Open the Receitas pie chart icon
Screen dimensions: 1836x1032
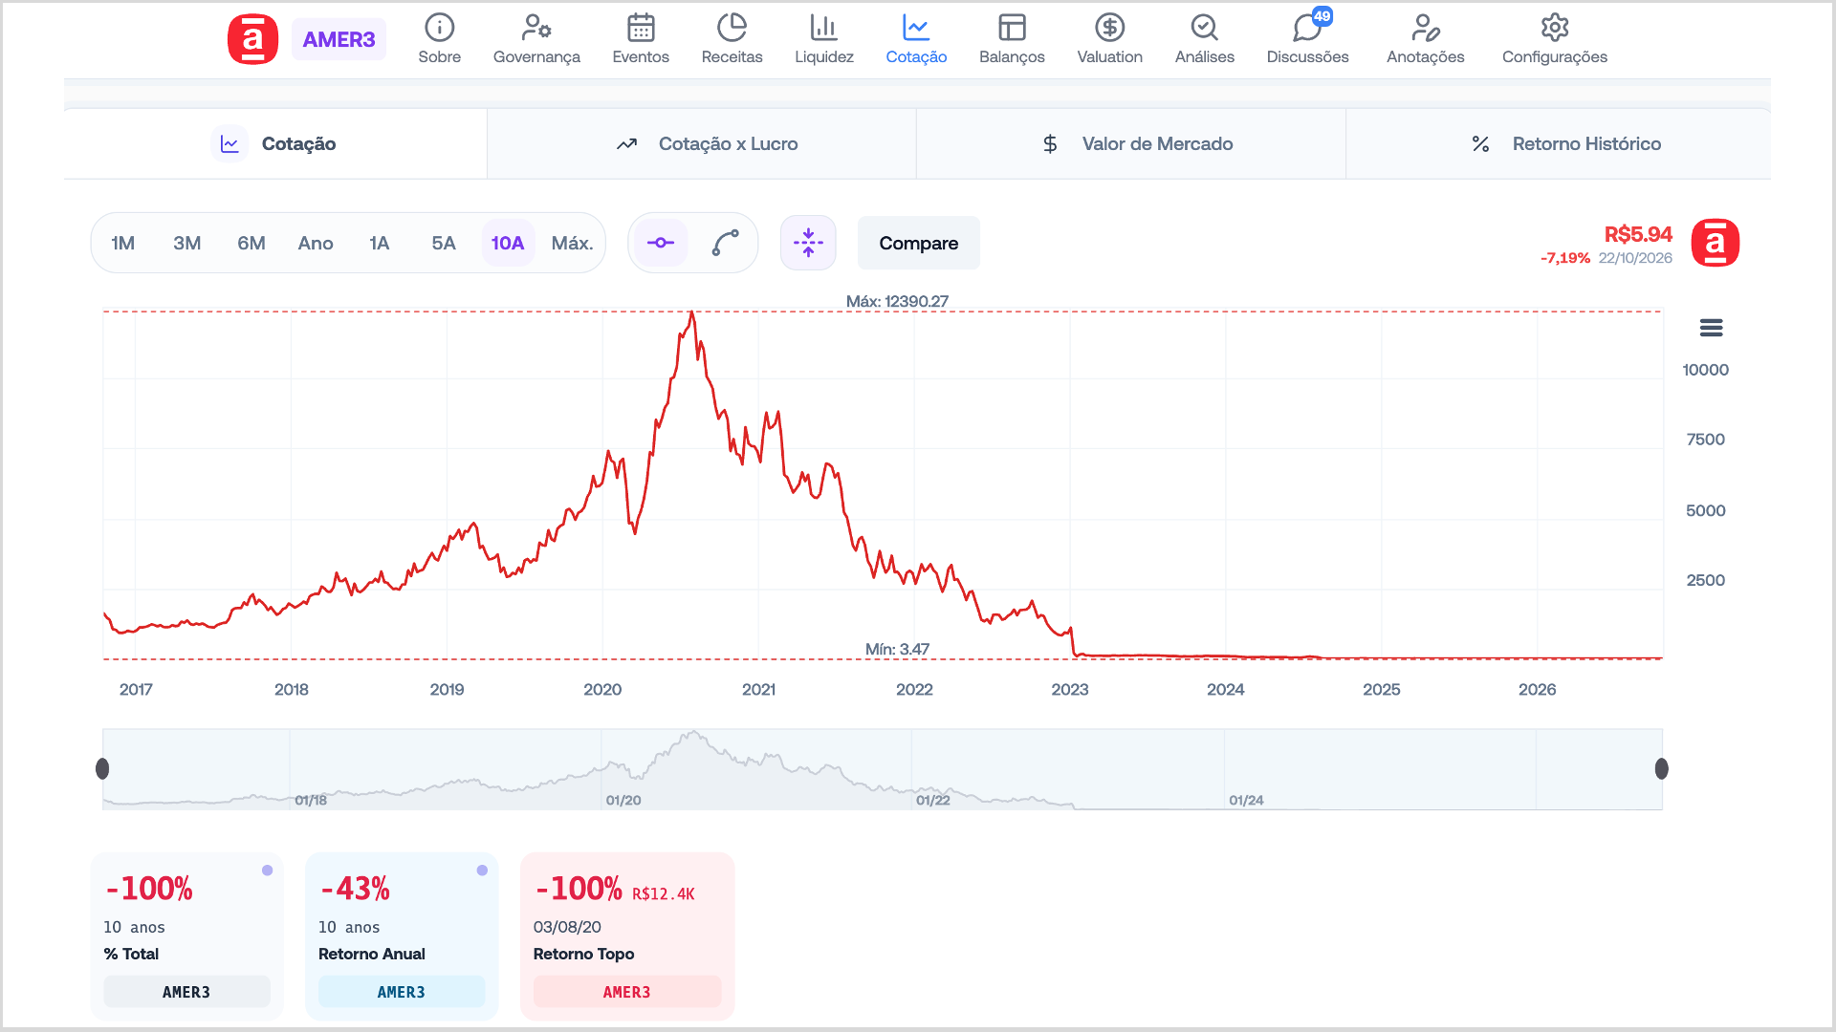tap(732, 28)
